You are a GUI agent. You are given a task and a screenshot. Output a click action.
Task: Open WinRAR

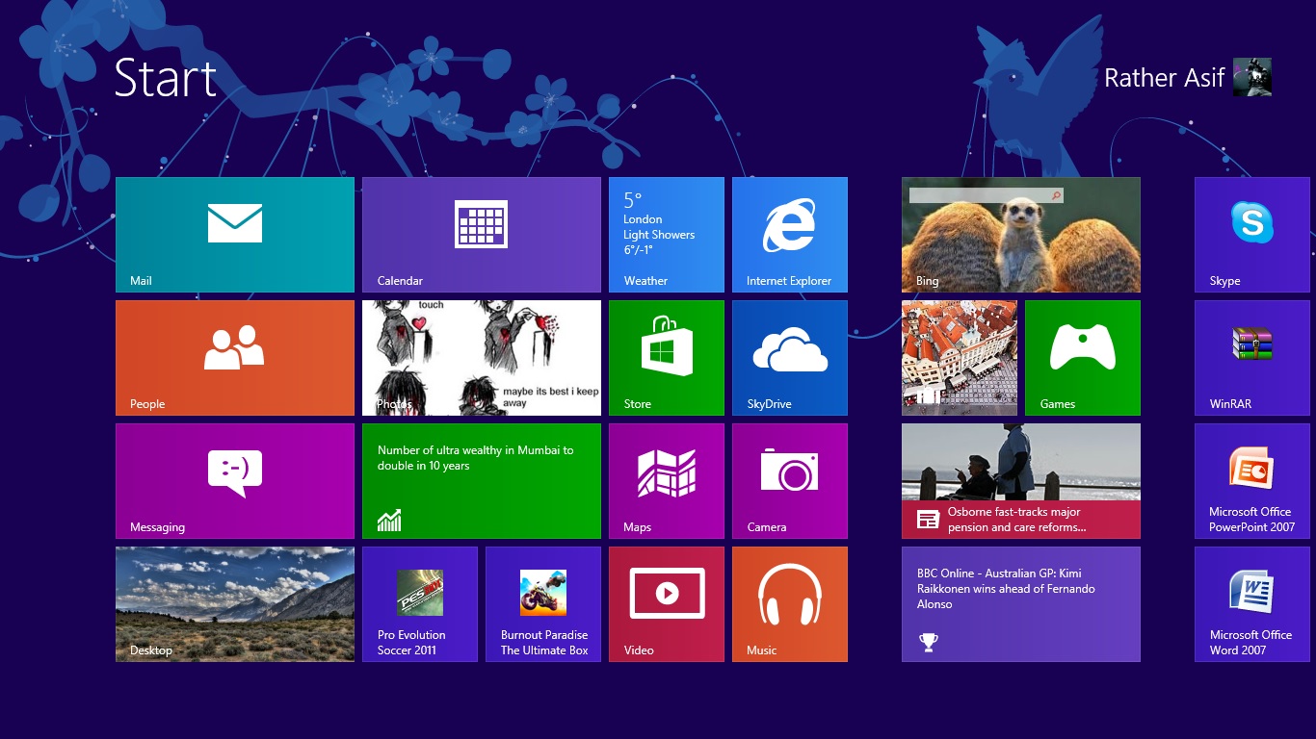[1251, 357]
